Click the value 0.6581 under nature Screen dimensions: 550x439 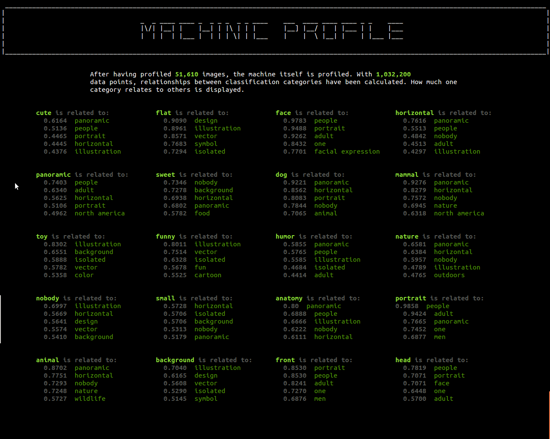[415, 244]
